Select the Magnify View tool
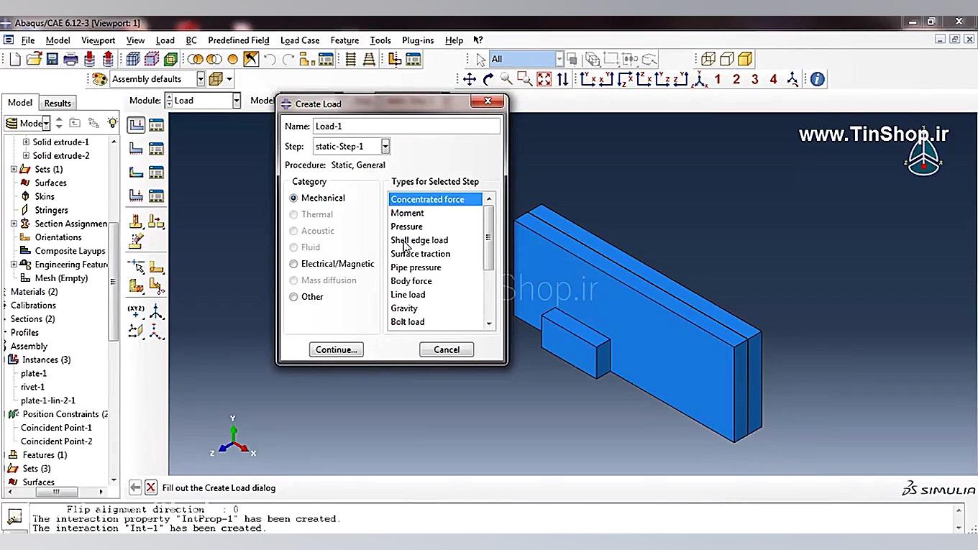 506,79
